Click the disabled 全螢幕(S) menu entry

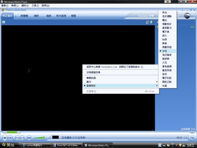tap(120, 91)
